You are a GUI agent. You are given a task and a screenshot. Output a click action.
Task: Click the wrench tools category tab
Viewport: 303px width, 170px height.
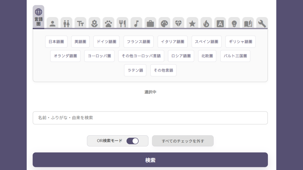pyautogui.click(x=262, y=23)
